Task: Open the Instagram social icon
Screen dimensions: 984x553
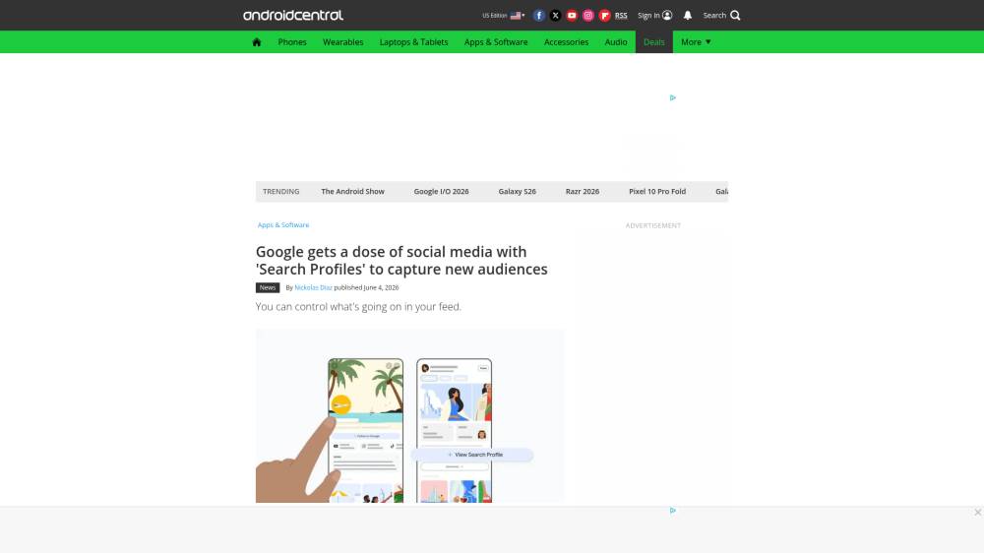Action: [588, 16]
